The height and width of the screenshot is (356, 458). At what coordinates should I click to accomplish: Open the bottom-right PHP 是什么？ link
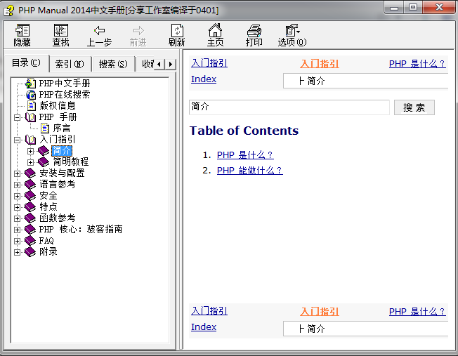[417, 312]
